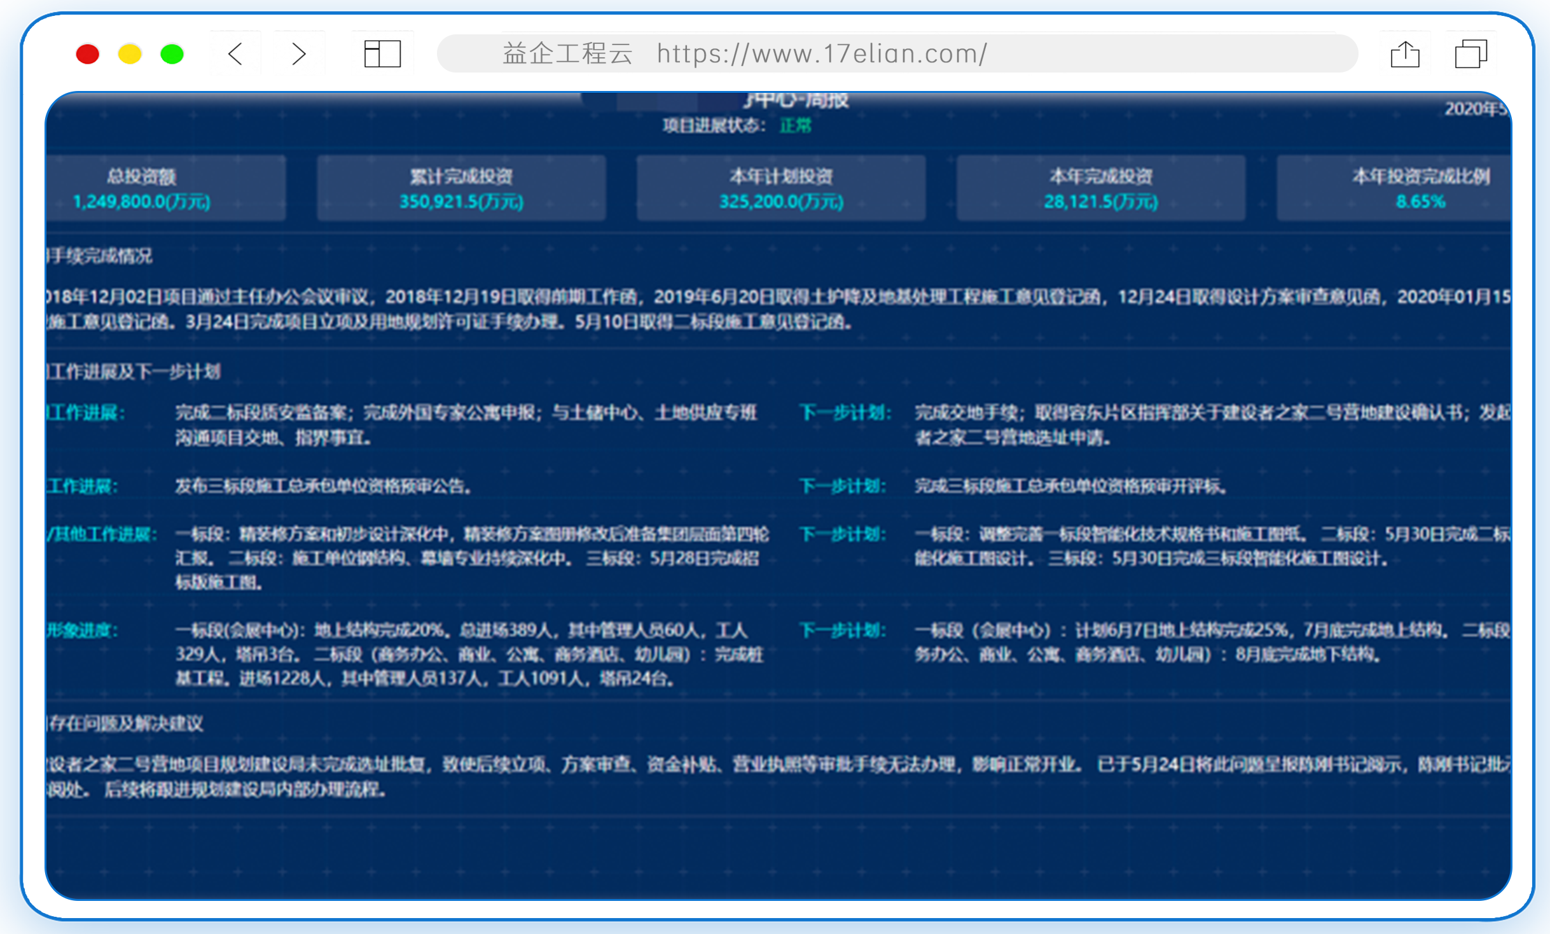This screenshot has width=1550, height=934.
Task: Click the green maximize window dot
Action: 172,54
